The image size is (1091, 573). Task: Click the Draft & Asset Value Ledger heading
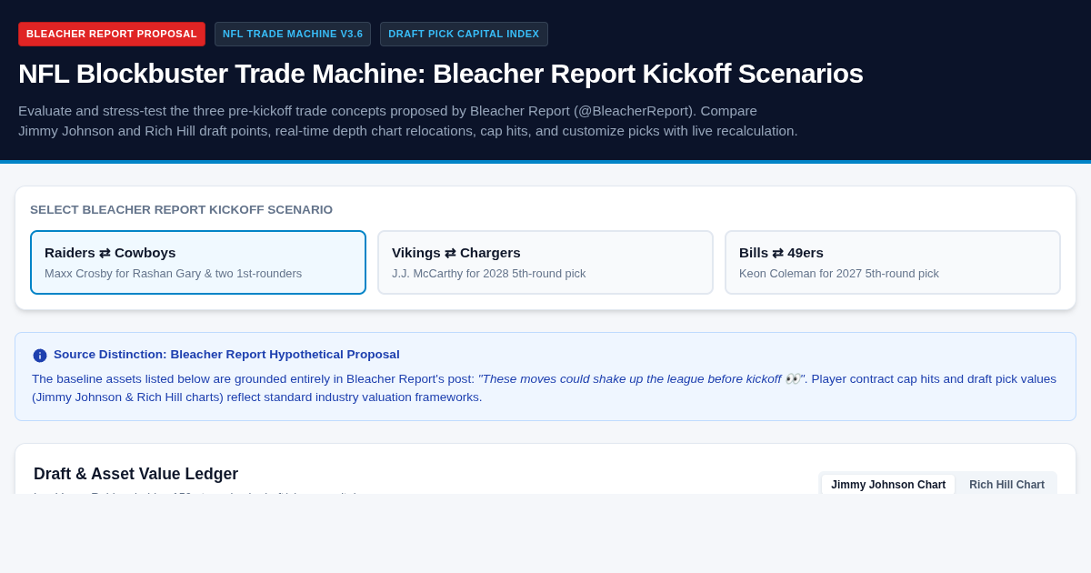point(136,474)
